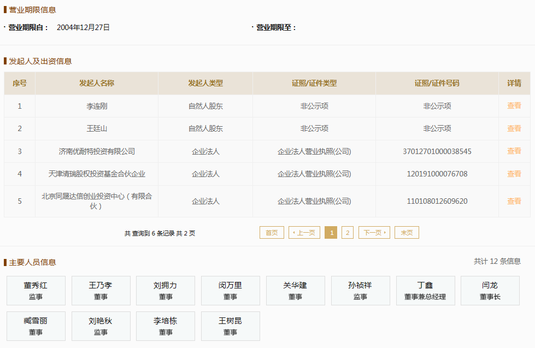Select personnel card 董秀红 监事
This screenshot has width=535, height=348.
pos(36,291)
